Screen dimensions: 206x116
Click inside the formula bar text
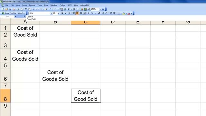point(31,18)
